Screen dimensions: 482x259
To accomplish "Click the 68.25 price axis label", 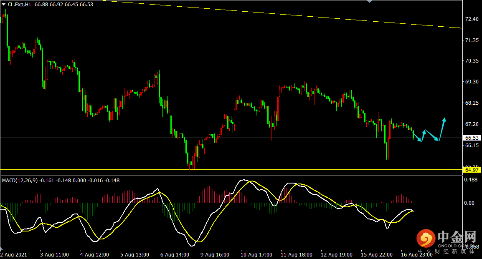I will [x=472, y=103].
